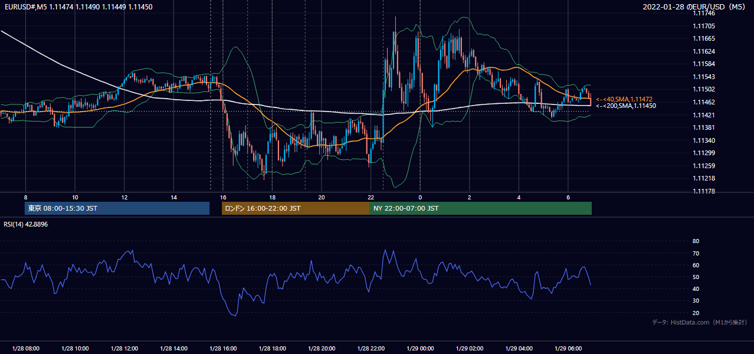Viewport: 754px width, 354px height.
Task: Click price axis label 1.11543
Action: (x=703, y=77)
